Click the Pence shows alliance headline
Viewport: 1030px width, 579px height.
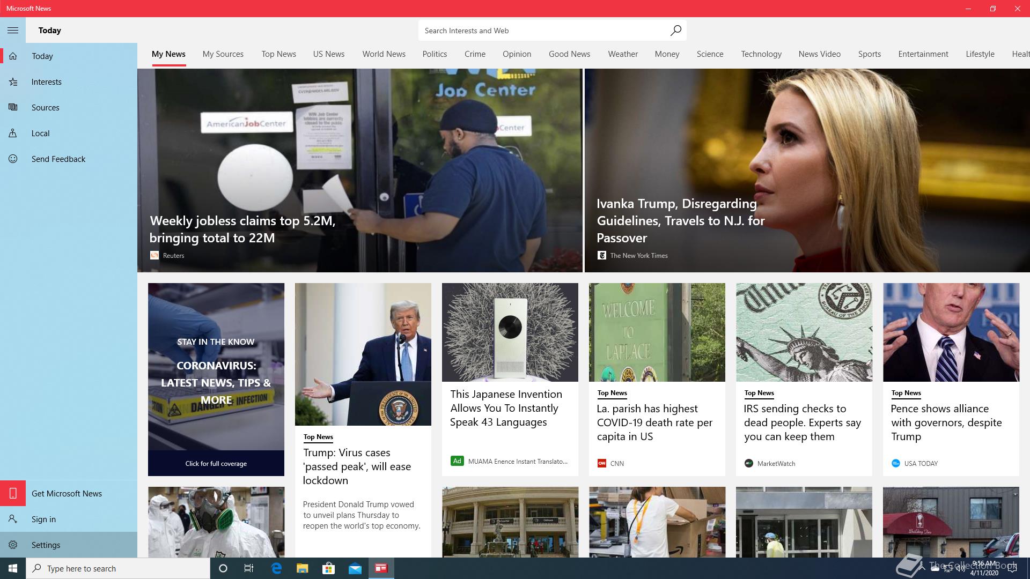946,422
